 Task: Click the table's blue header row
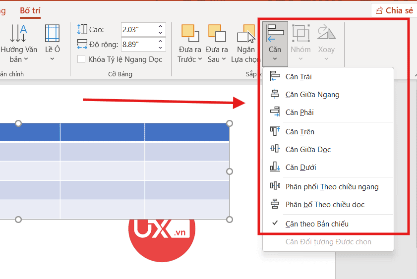114,132
